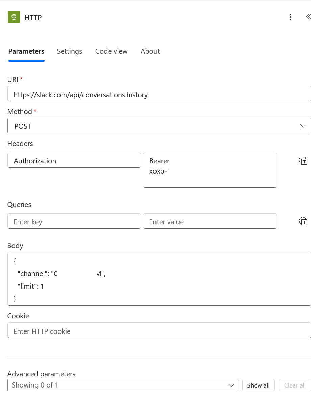Click into the Body JSON editor
Image resolution: width=311 pixels, height=400 pixels.
tap(159, 279)
